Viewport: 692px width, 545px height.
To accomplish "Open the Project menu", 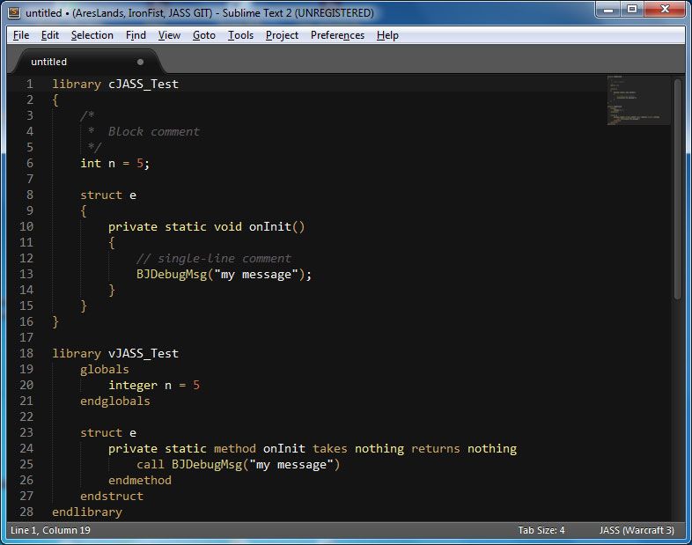I will [x=282, y=35].
